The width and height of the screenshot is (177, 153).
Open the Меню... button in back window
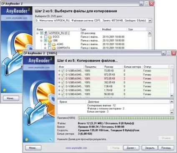(11, 98)
